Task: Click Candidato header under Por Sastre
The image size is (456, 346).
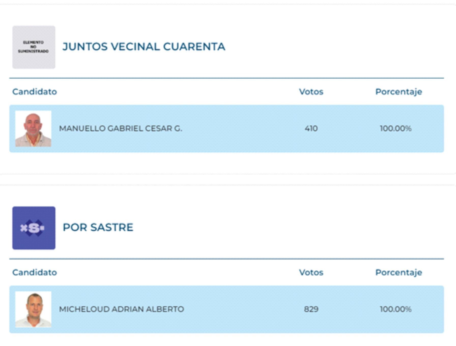Action: click(35, 272)
